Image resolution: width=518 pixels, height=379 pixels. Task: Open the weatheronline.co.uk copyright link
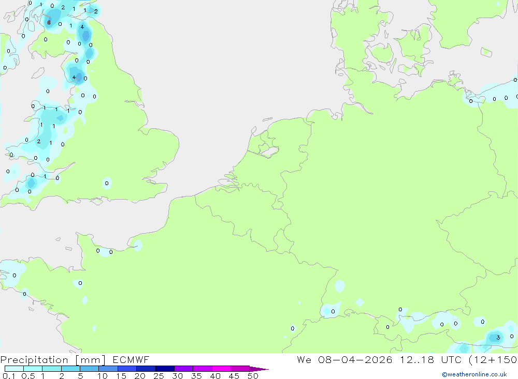[474, 374]
